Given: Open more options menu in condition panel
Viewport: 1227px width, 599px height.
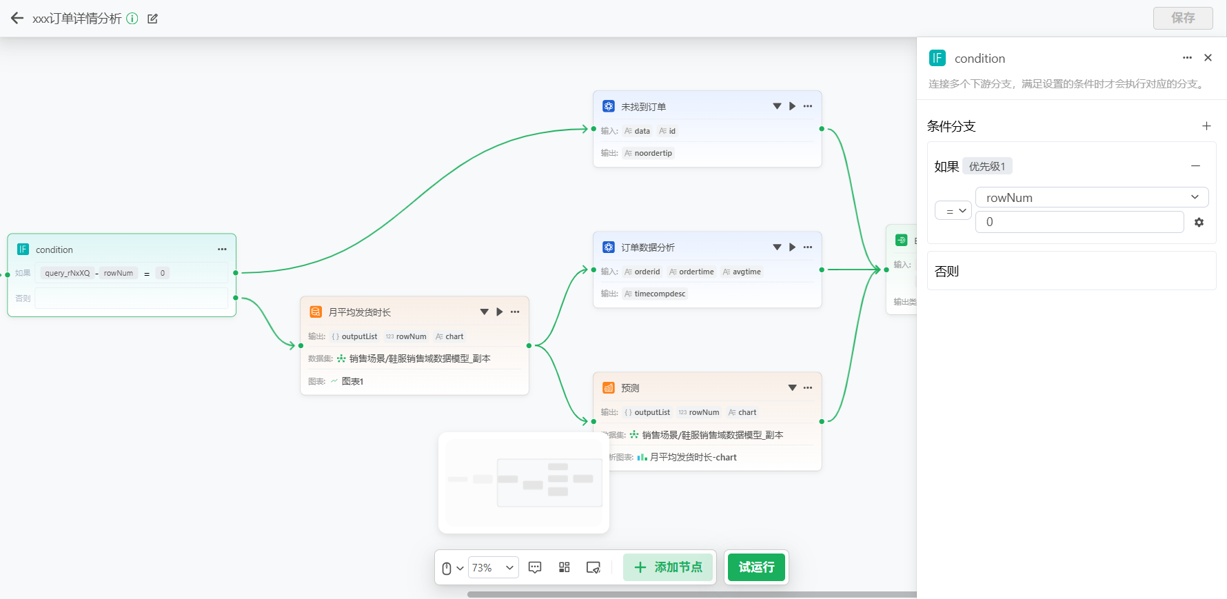Looking at the screenshot, I should [x=1187, y=58].
